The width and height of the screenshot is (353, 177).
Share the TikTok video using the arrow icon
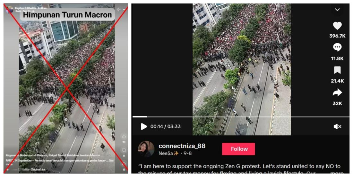pos(337,93)
